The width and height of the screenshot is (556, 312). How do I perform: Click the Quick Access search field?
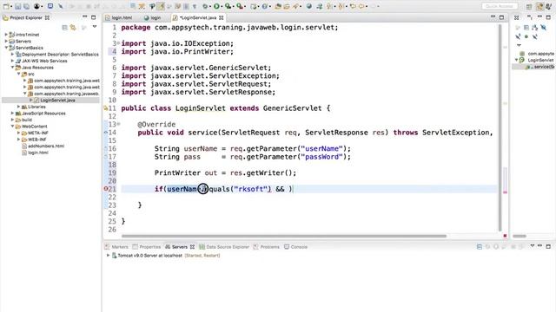500,6
